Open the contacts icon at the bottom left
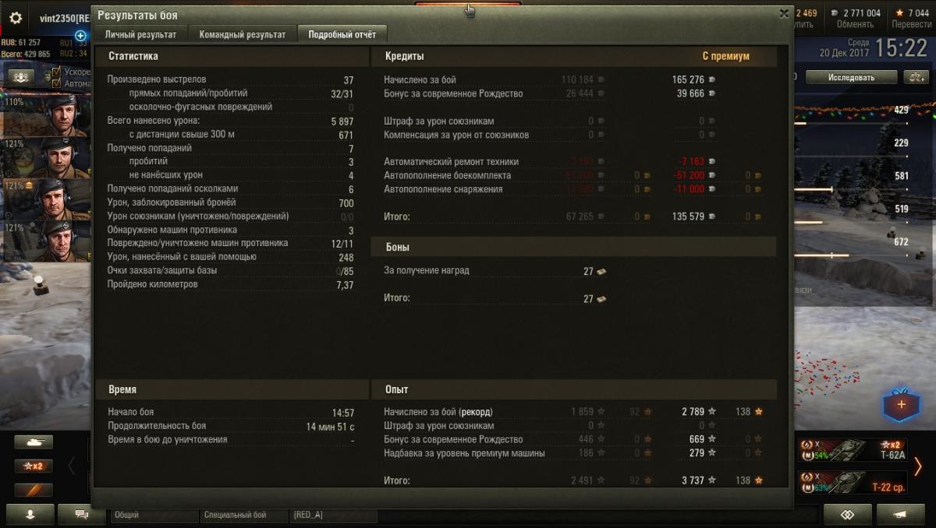936x528 pixels. 31,515
